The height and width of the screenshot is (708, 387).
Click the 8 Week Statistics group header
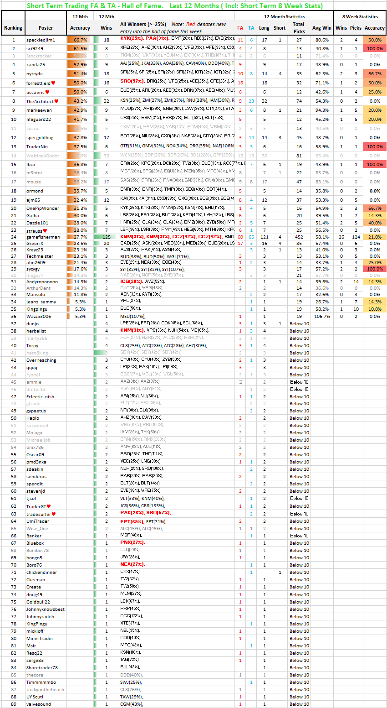pos(360,16)
